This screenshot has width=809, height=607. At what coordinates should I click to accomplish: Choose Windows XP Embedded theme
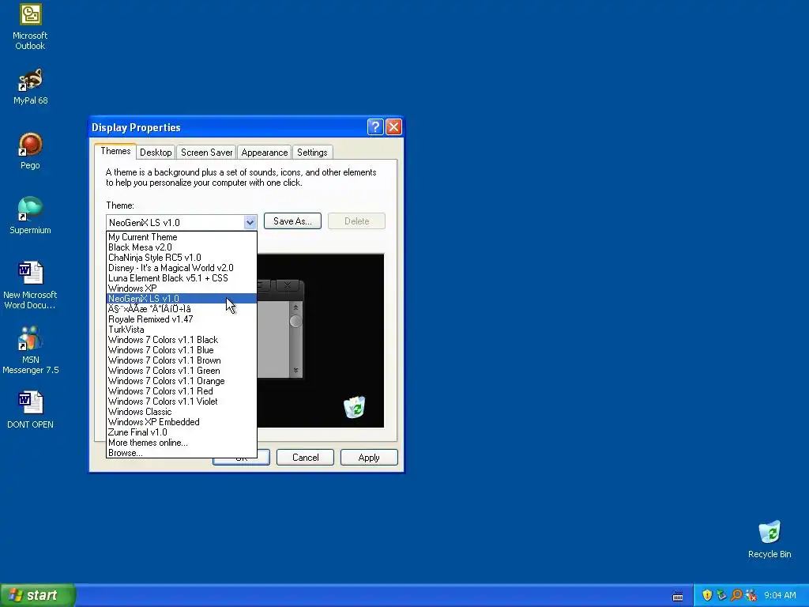click(x=181, y=422)
